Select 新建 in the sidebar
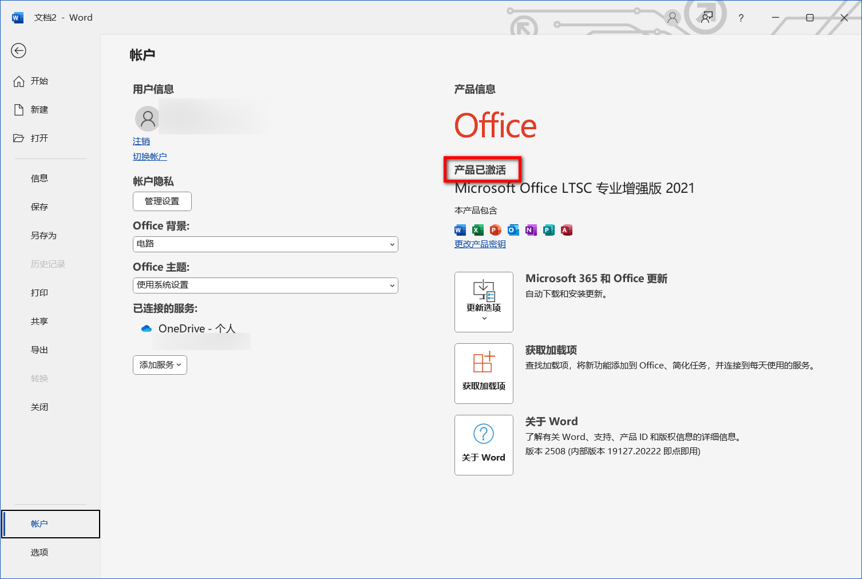The width and height of the screenshot is (862, 579). [x=39, y=110]
